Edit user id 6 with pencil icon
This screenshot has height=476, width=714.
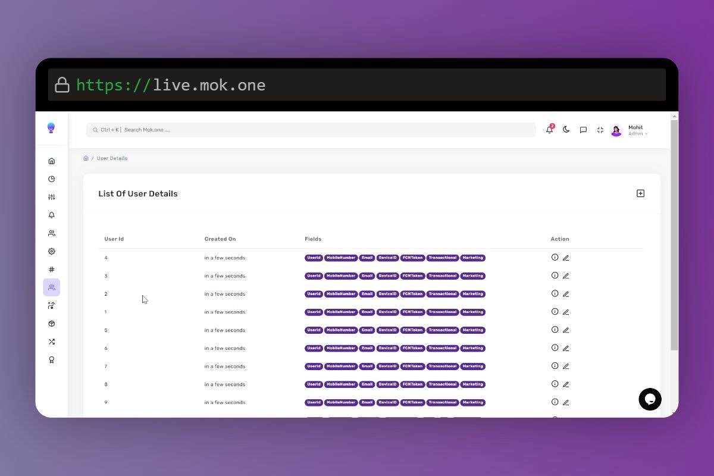[566, 348]
